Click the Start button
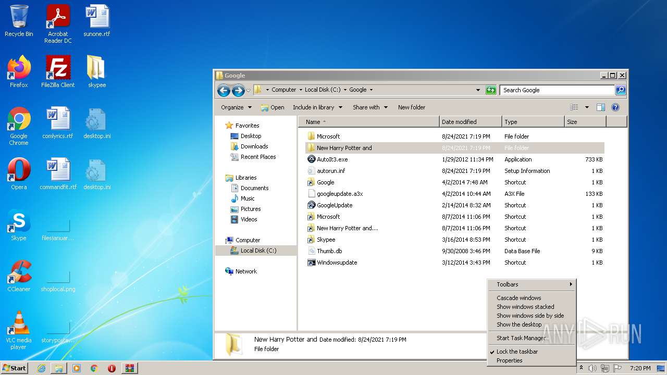Image resolution: width=667 pixels, height=375 pixels. click(x=15, y=368)
